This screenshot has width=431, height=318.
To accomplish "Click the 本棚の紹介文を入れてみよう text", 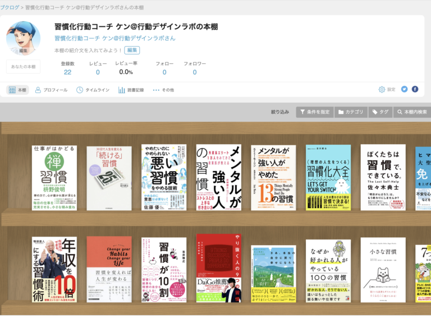I will tap(88, 50).
